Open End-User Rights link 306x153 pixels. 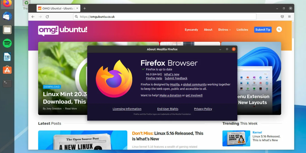point(168,109)
